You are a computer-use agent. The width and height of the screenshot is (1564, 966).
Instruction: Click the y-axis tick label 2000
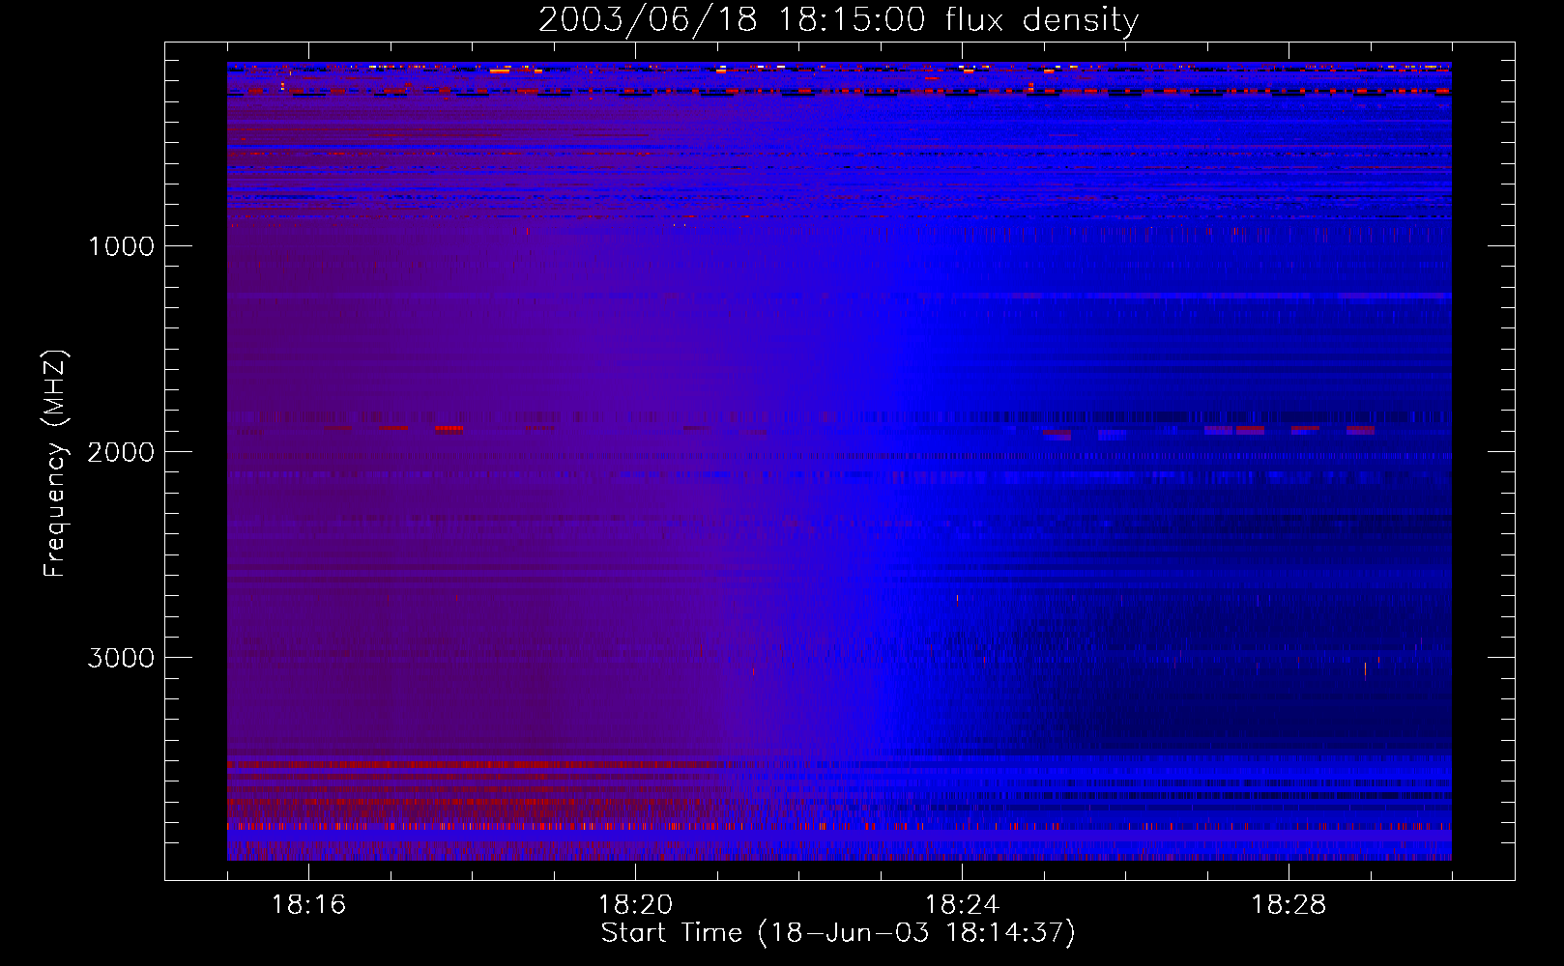tap(121, 452)
